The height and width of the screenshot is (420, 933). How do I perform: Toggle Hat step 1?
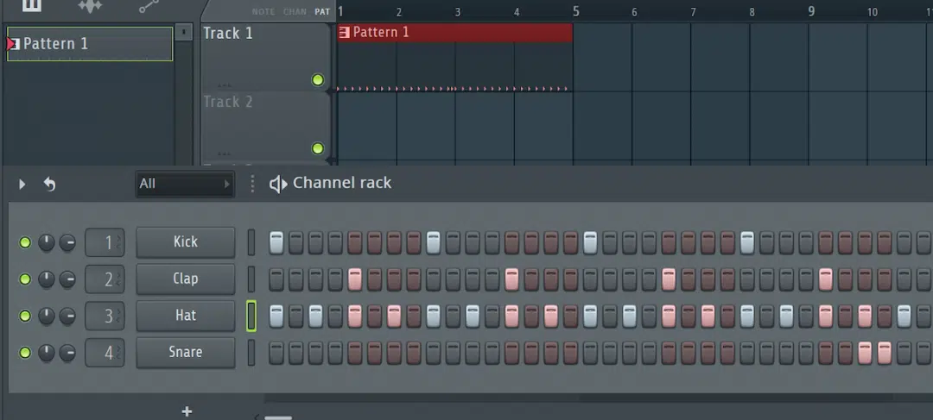276,316
